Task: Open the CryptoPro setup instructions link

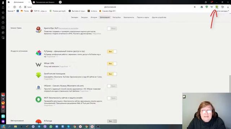Action: (69, 28)
